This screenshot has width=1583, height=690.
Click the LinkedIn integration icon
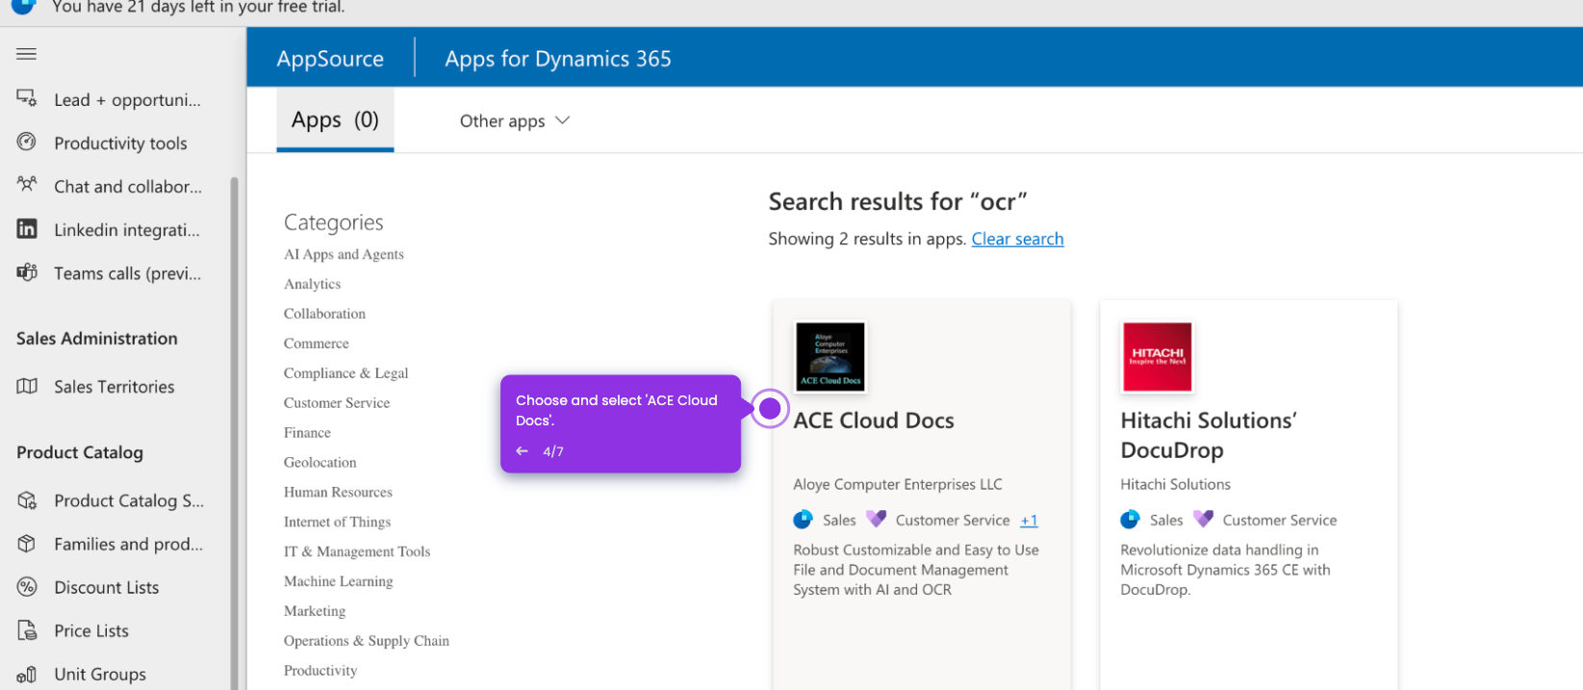pos(26,229)
